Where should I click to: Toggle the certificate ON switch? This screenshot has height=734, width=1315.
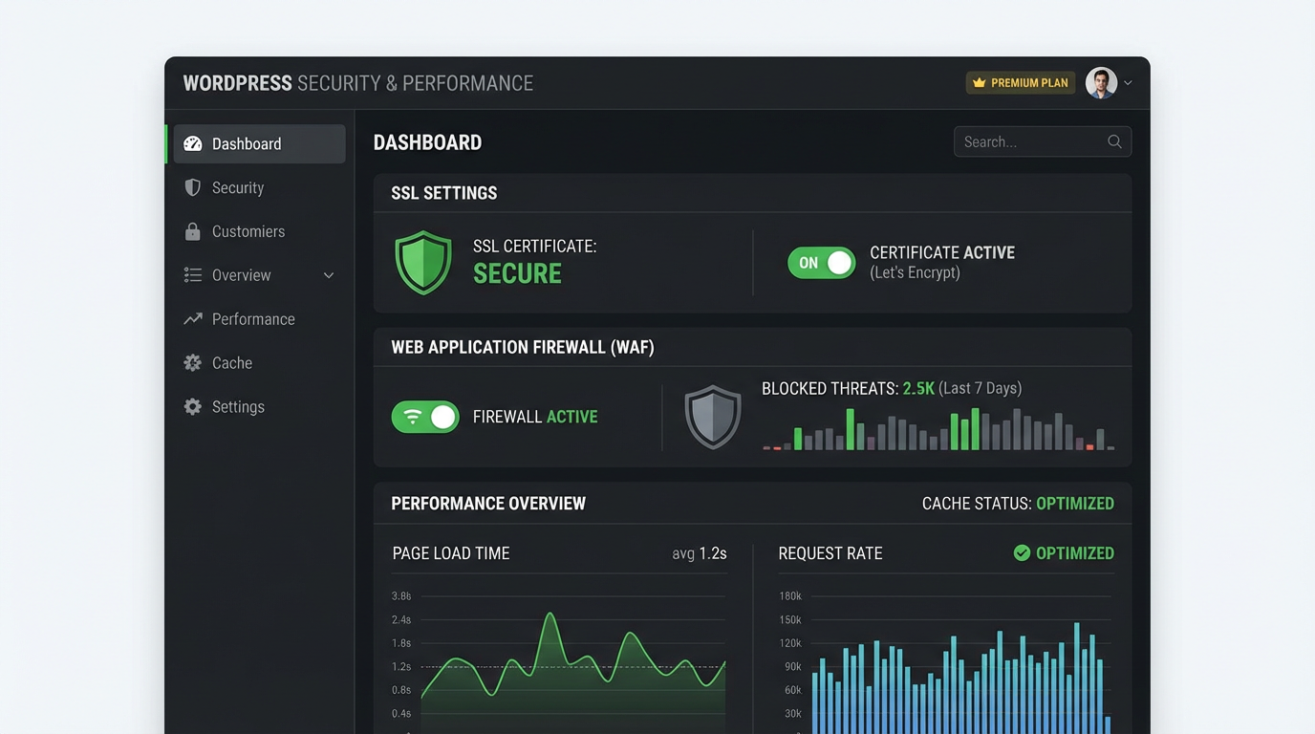(822, 262)
